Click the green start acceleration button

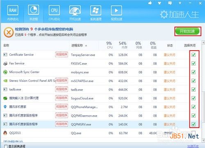coord(187,31)
